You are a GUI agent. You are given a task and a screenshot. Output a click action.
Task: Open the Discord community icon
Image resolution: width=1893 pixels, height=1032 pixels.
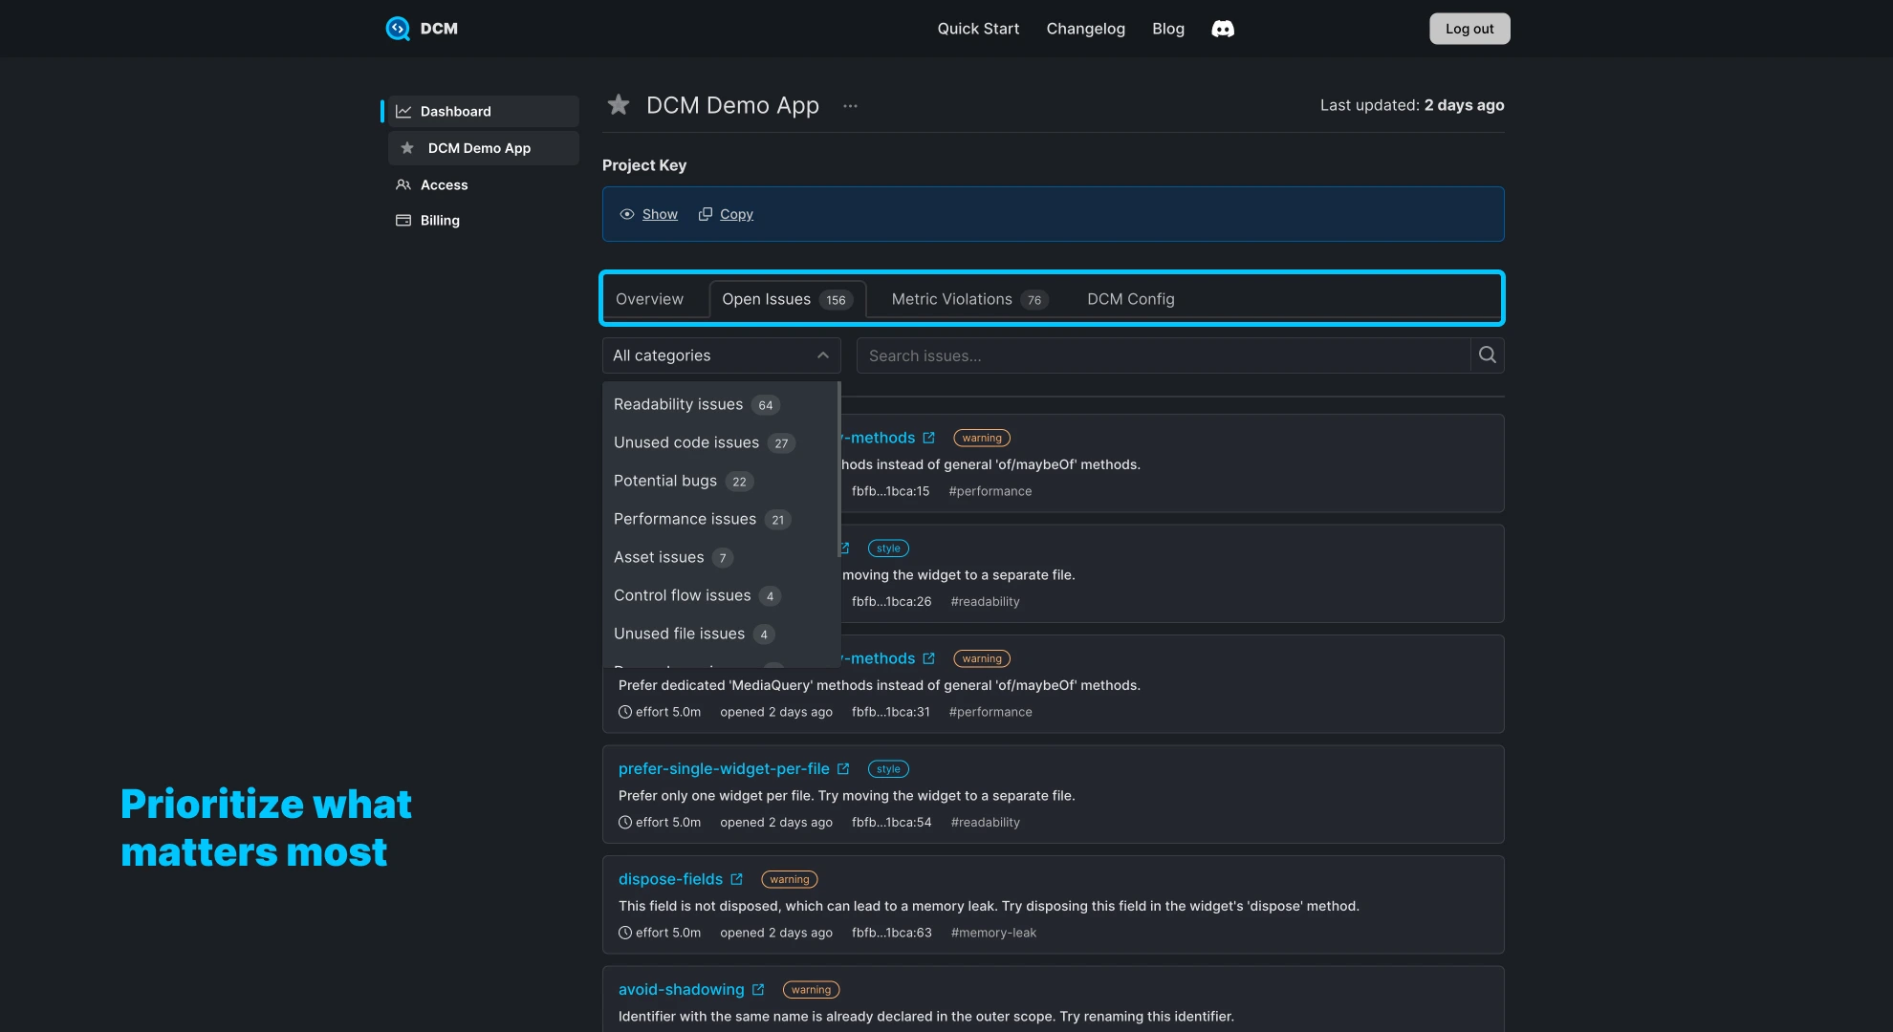(x=1223, y=29)
